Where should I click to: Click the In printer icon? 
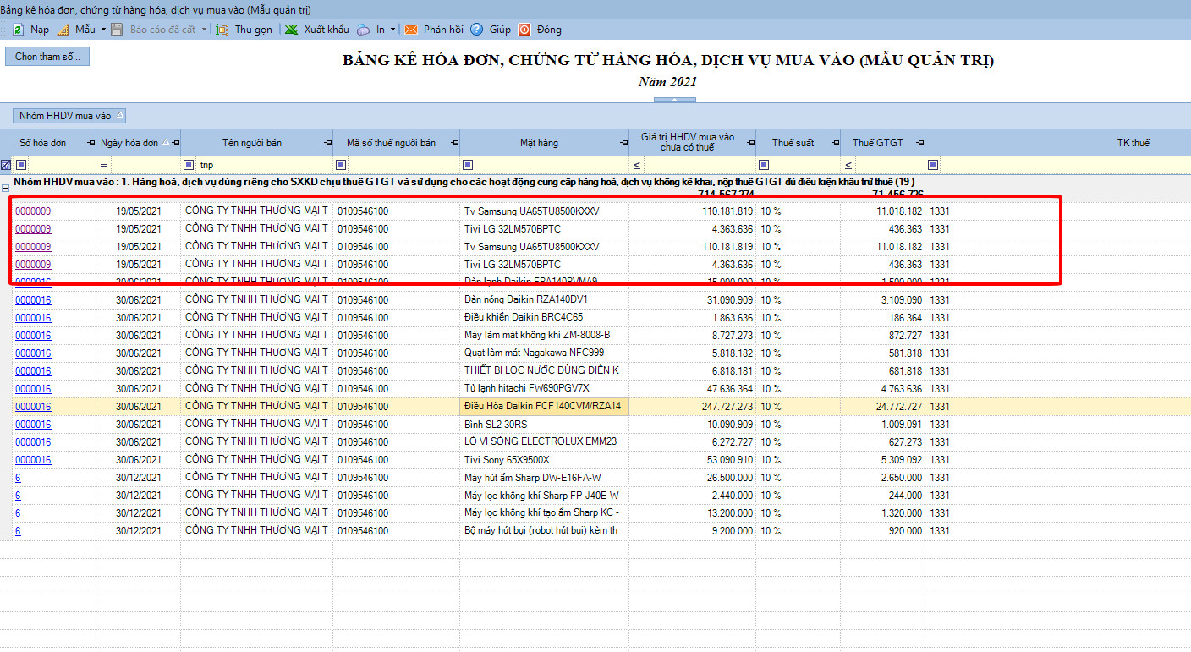[x=363, y=30]
